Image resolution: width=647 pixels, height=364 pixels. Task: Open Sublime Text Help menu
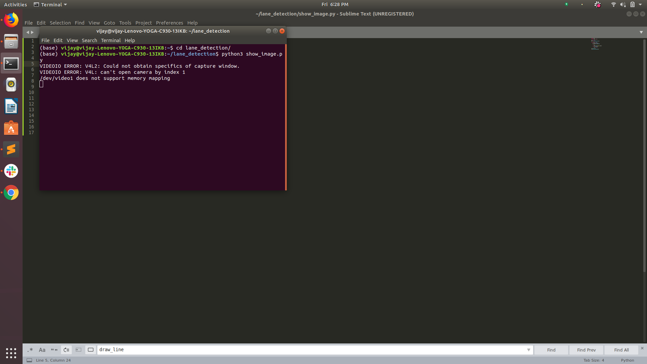point(192,23)
